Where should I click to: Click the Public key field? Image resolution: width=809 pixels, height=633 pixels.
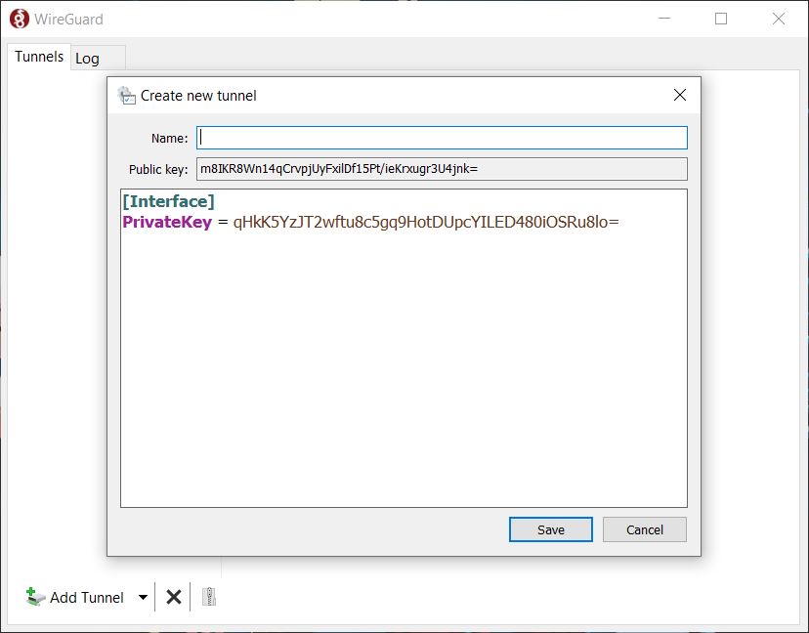coord(442,169)
